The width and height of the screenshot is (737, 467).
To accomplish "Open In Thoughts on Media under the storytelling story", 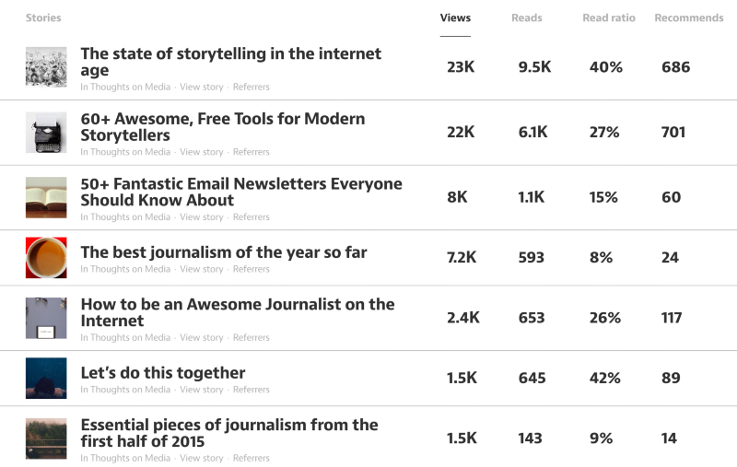I will tap(125, 88).
